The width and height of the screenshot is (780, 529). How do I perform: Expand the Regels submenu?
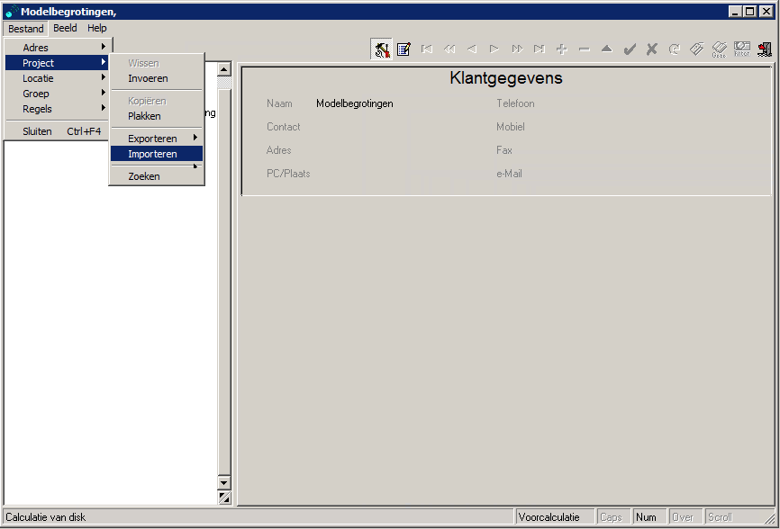click(57, 109)
